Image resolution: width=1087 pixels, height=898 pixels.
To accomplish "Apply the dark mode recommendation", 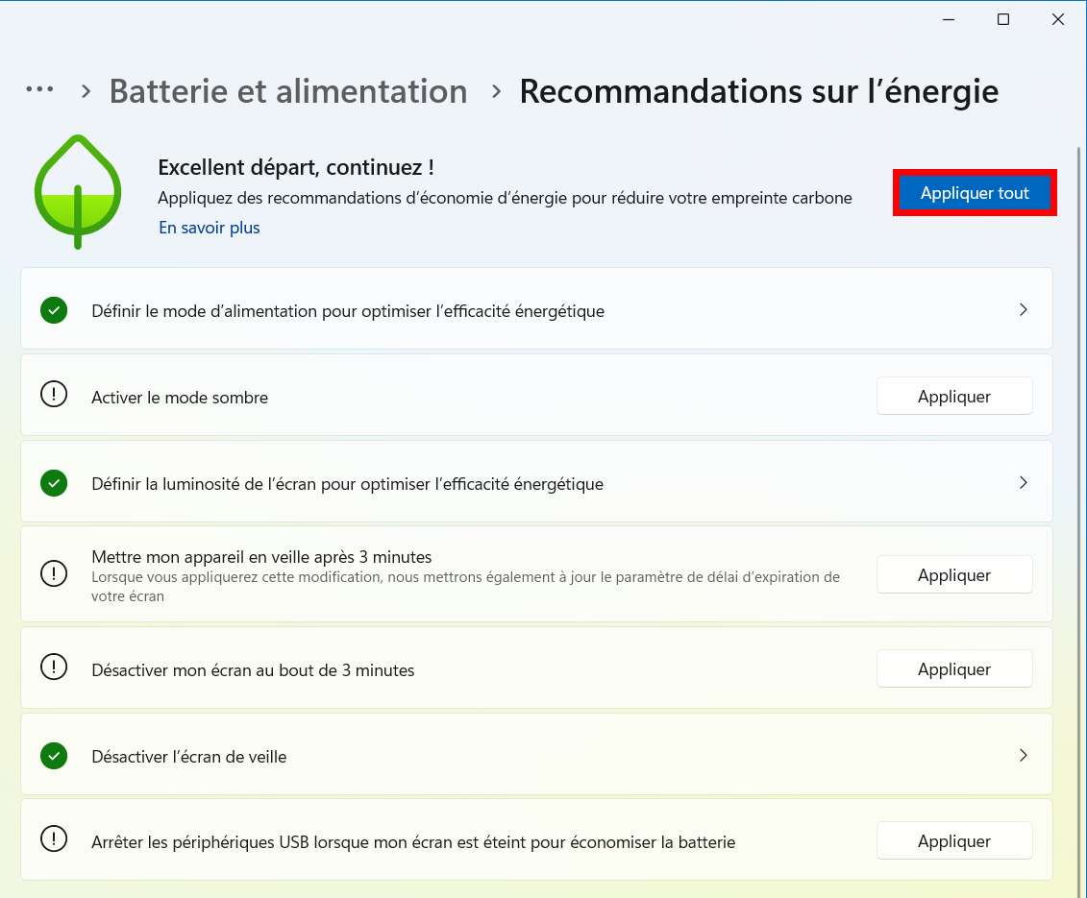I will 954,397.
